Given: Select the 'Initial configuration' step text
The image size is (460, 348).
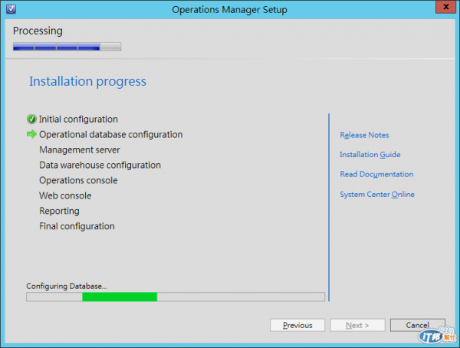Looking at the screenshot, I should click(78, 119).
